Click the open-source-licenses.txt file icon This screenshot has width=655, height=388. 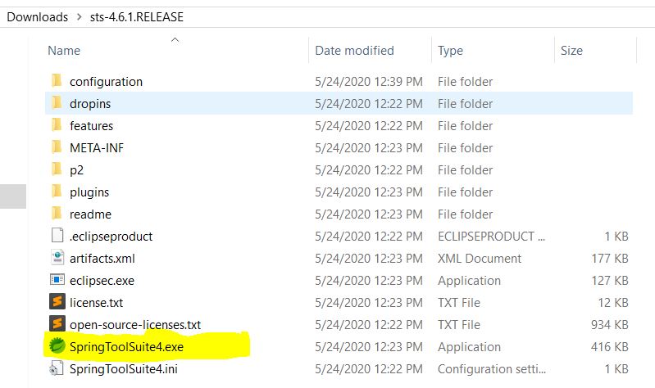[x=57, y=323]
